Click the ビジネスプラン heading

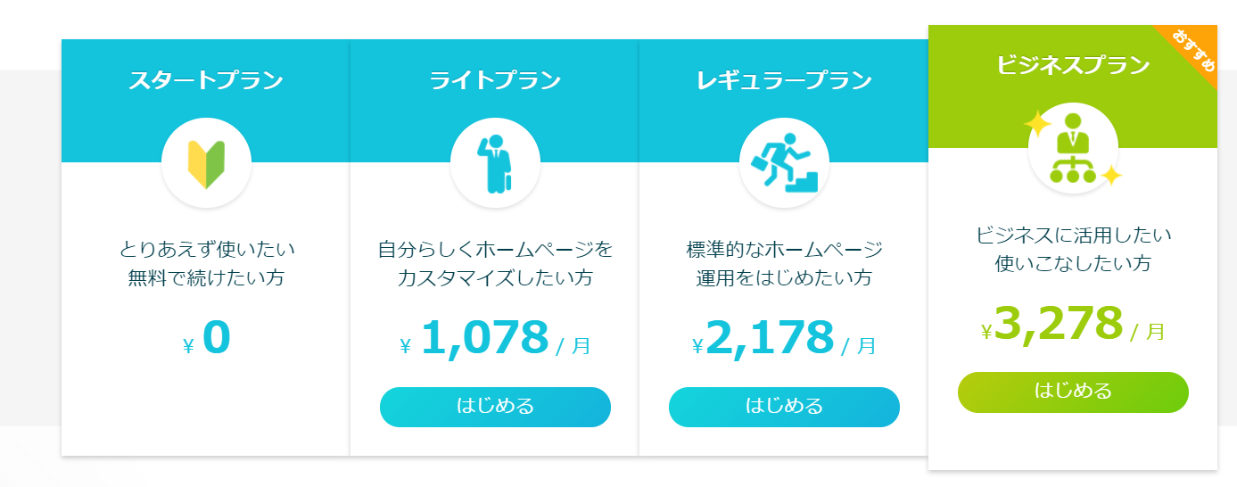[1073, 65]
